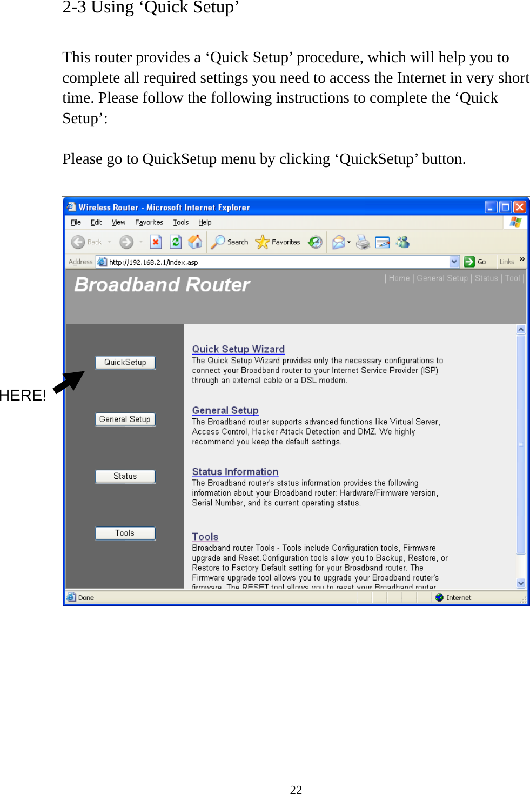Minimize the Internet Explorer window
The width and height of the screenshot is (530, 794).
point(491,207)
